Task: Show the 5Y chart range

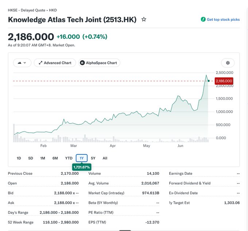Action: [93, 158]
